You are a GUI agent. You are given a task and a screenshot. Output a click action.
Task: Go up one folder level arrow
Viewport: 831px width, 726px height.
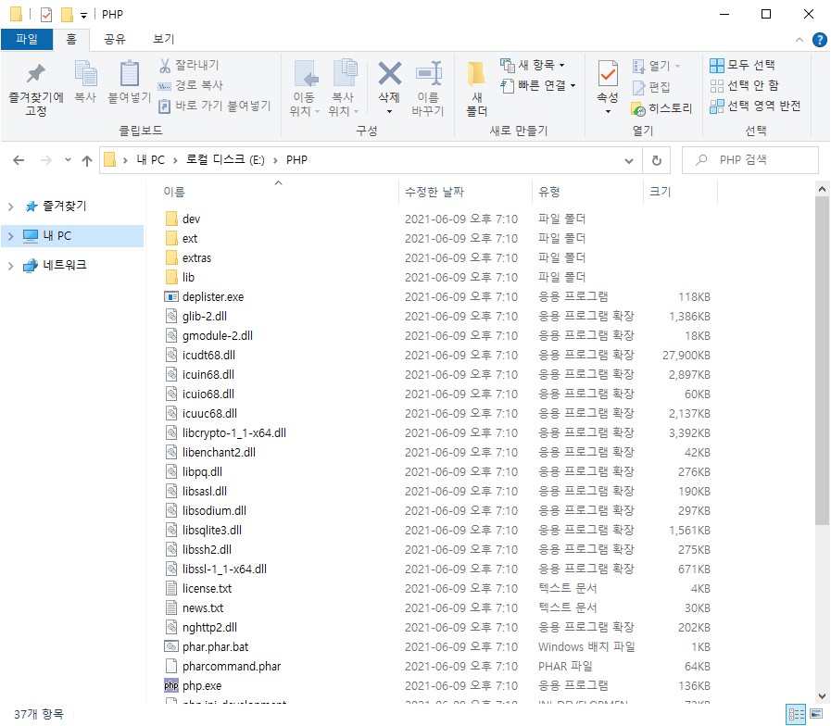point(87,160)
